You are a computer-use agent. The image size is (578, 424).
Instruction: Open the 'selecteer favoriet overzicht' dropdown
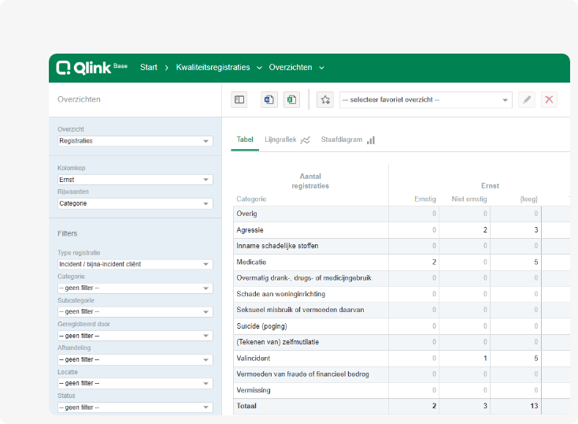coord(426,99)
